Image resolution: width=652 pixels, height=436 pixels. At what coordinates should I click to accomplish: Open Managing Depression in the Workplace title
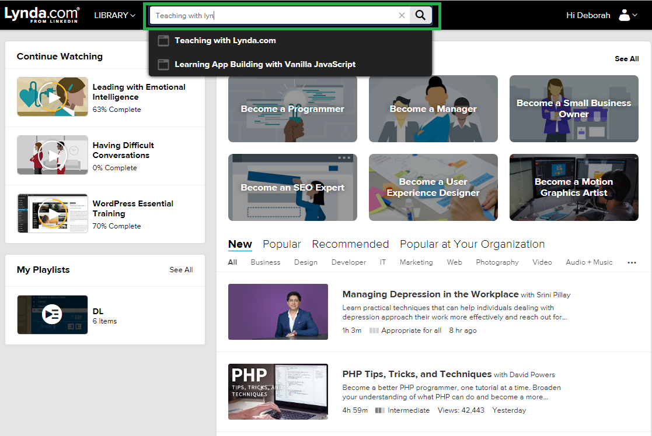click(430, 294)
